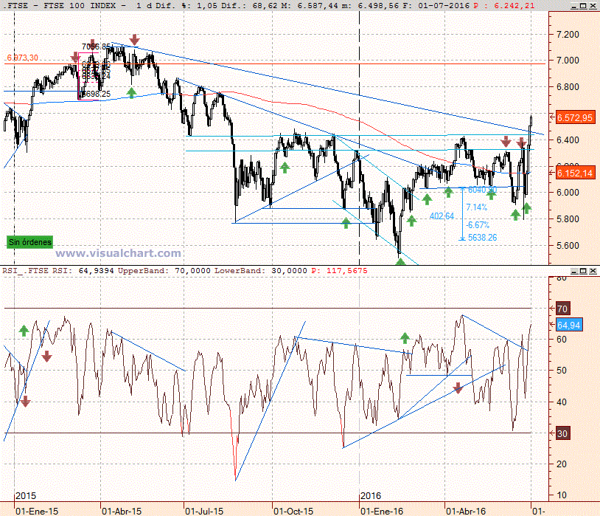Click the -6.67% measurement label
The width and height of the screenshot is (600, 516).
pos(478,225)
